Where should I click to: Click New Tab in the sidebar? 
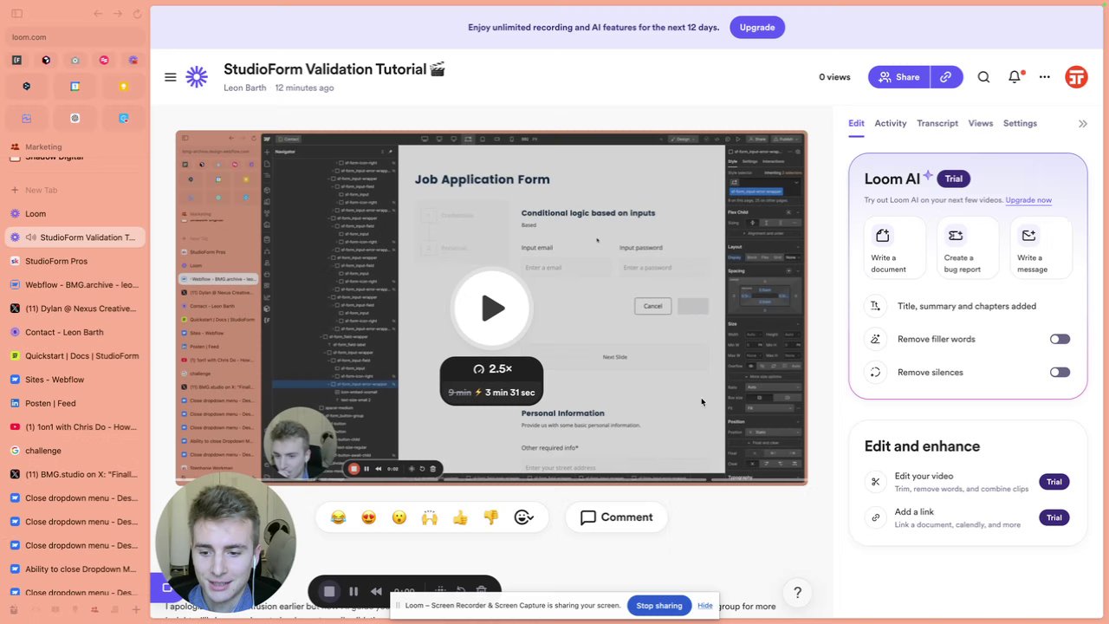(75, 190)
